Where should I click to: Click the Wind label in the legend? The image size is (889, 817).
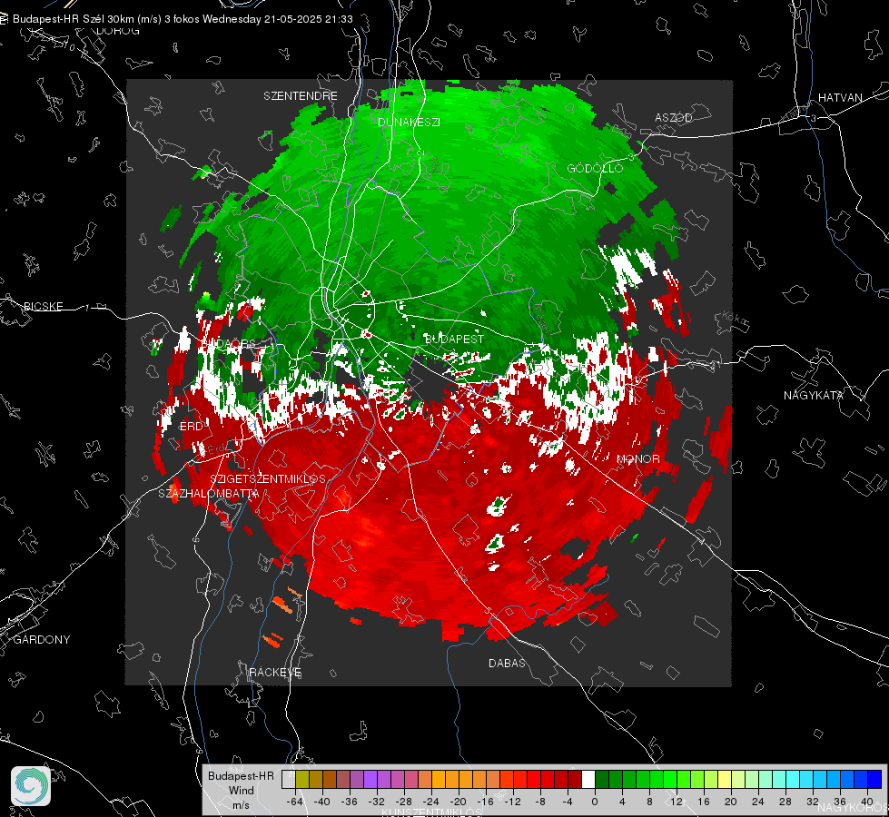point(241,790)
